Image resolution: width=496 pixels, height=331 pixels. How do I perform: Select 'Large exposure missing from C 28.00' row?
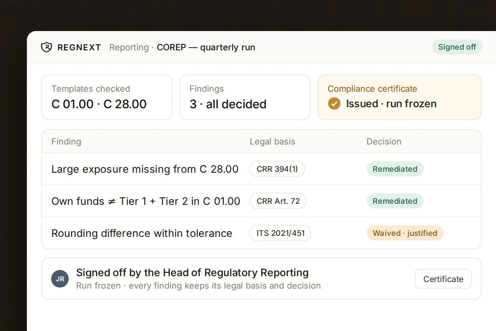[261, 169]
